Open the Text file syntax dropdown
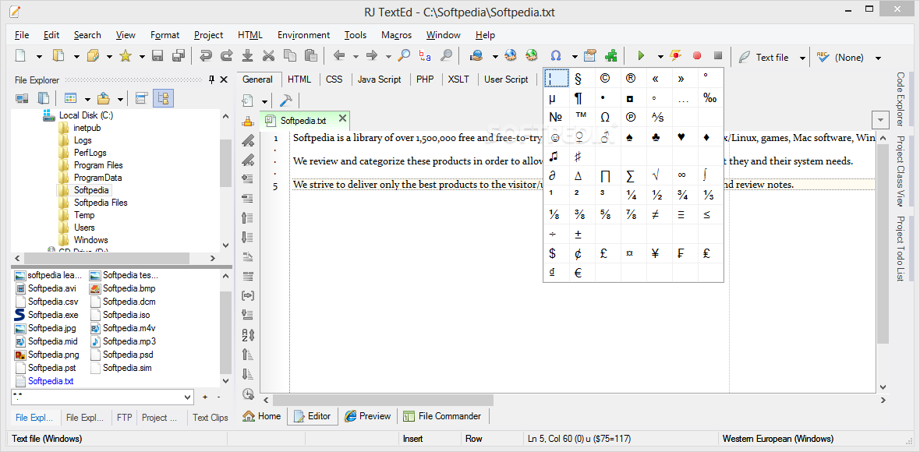920x452 pixels. (x=802, y=58)
